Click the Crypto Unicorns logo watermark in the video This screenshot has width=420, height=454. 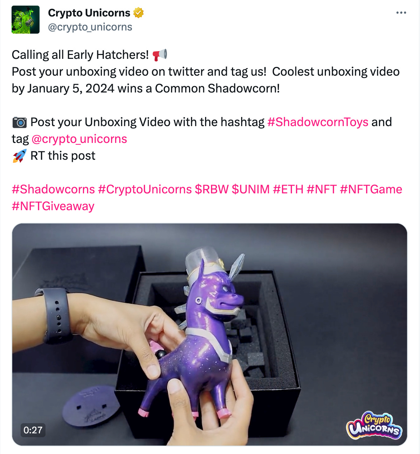tap(374, 425)
